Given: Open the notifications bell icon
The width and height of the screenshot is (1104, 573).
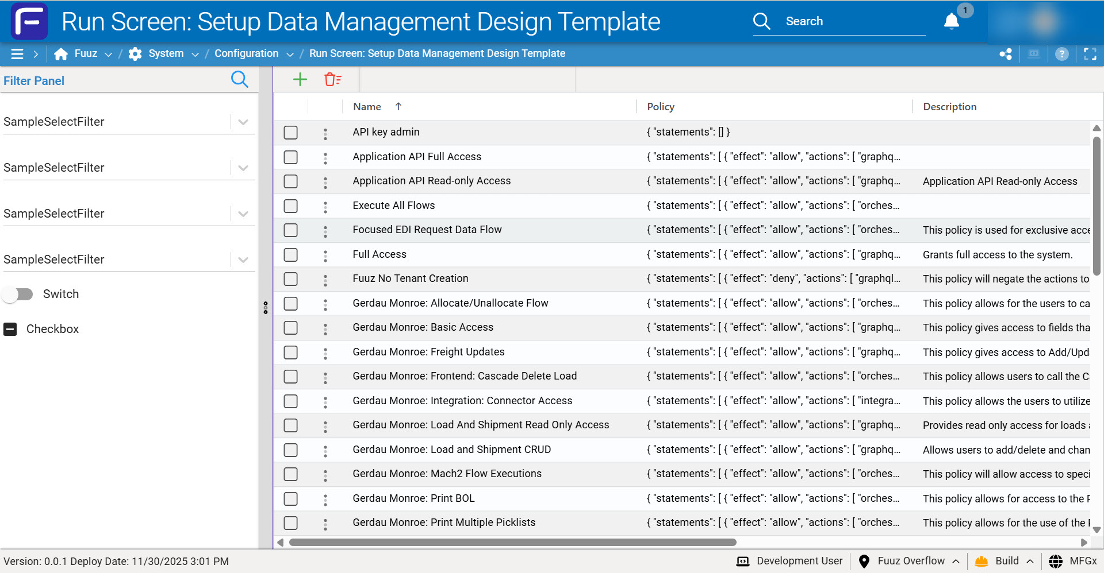Looking at the screenshot, I should pos(952,21).
